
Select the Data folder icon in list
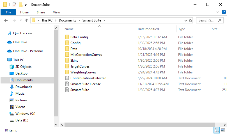coord(67,49)
